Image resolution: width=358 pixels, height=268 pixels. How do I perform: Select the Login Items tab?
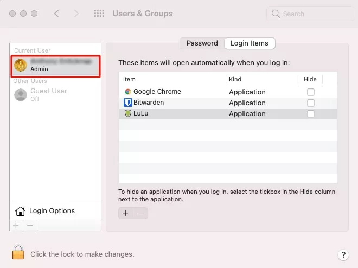coord(250,43)
